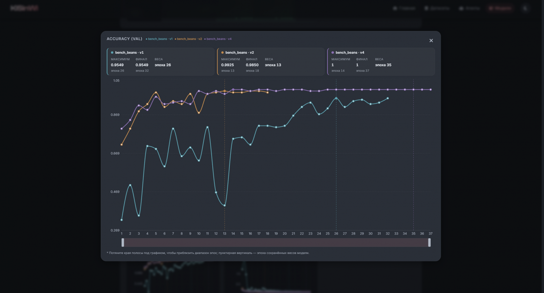
Task: Toggle the bench_beans · v4 legend entry in header
Action: coord(218,39)
